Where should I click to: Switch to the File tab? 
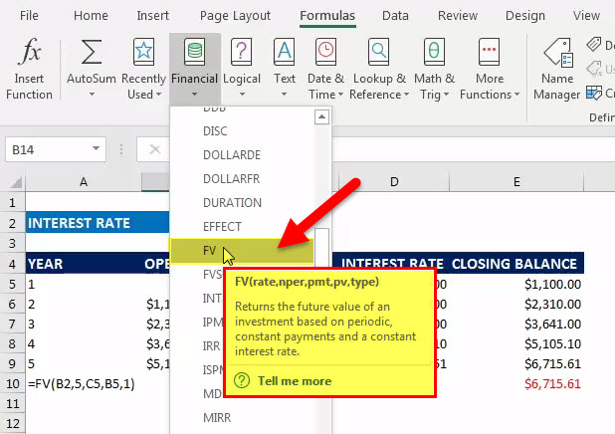(29, 16)
